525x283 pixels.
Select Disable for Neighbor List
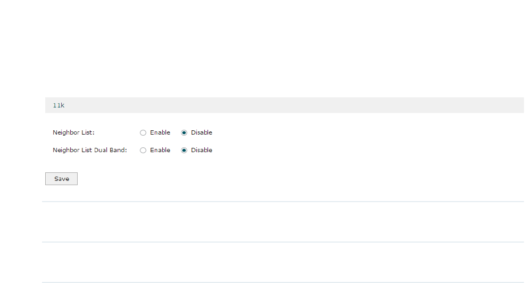[184, 132]
